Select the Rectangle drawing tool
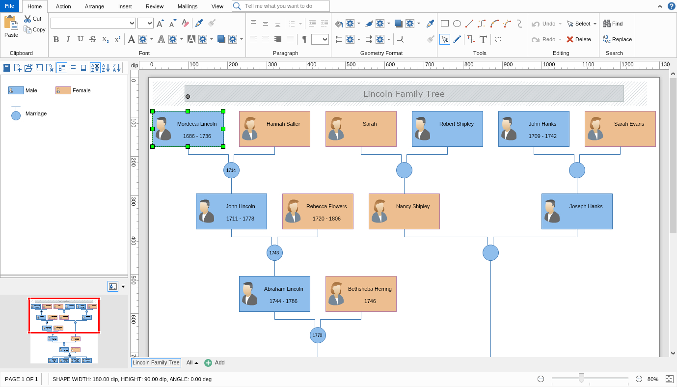 tap(445, 23)
